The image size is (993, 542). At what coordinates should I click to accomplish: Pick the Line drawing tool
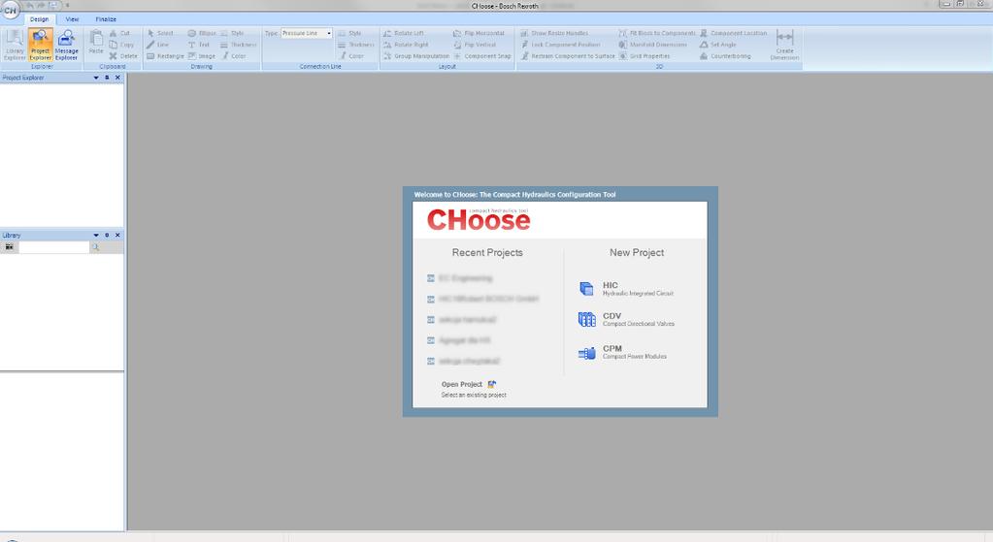coord(157,45)
